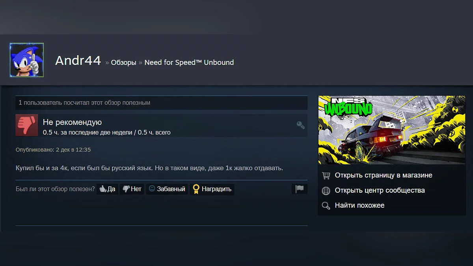The height and width of the screenshot is (266, 473).
Task: Click the Не рекомендую heading text
Action: (72, 122)
